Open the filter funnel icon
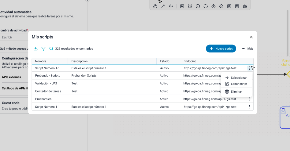Viewport: 290px width, 151px height. coord(43,49)
